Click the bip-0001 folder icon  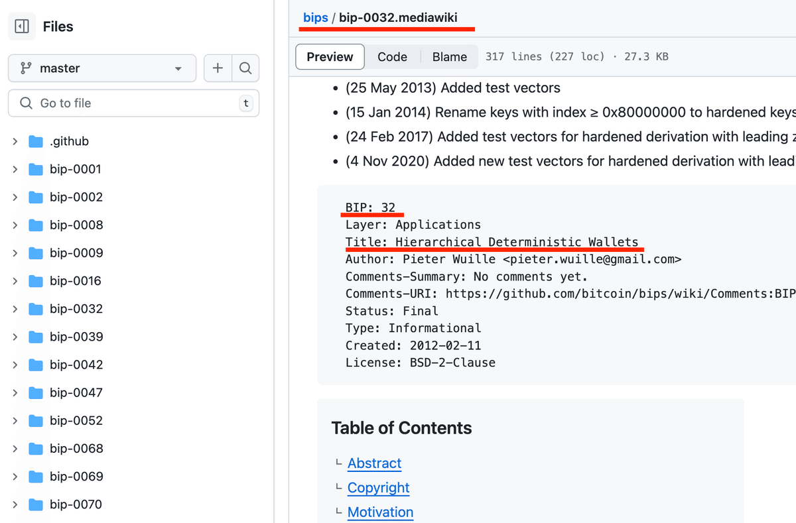pyautogui.click(x=36, y=169)
